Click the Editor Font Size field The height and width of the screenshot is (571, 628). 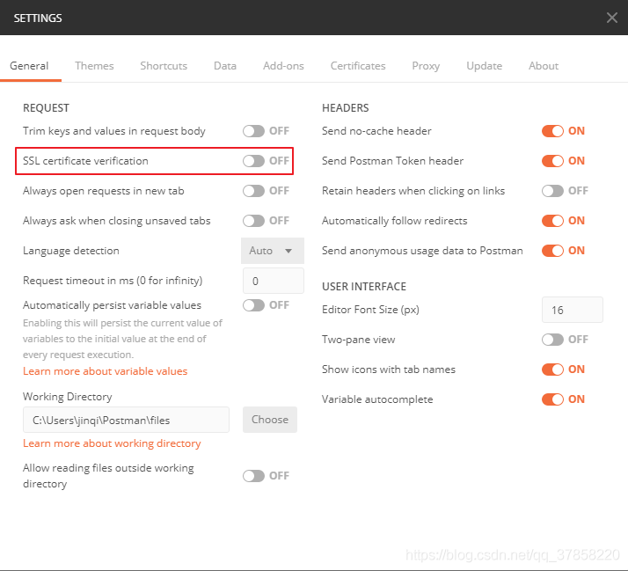tap(572, 310)
